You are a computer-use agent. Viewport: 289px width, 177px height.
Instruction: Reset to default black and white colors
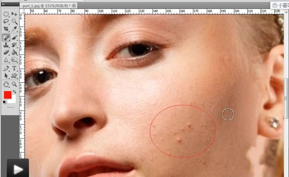(x=5, y=102)
